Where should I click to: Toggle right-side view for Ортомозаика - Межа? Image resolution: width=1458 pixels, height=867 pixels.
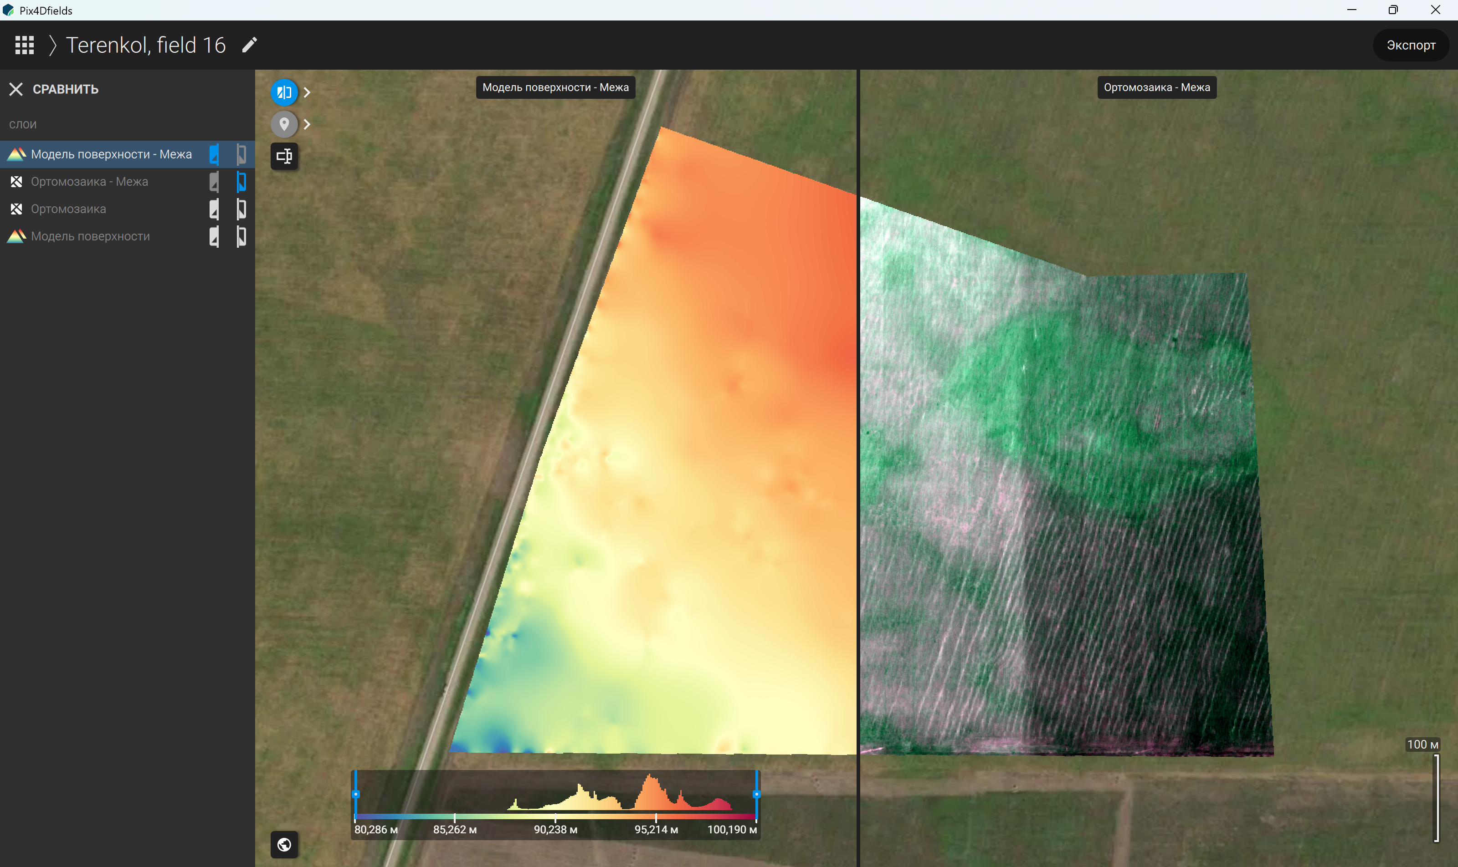[241, 182]
